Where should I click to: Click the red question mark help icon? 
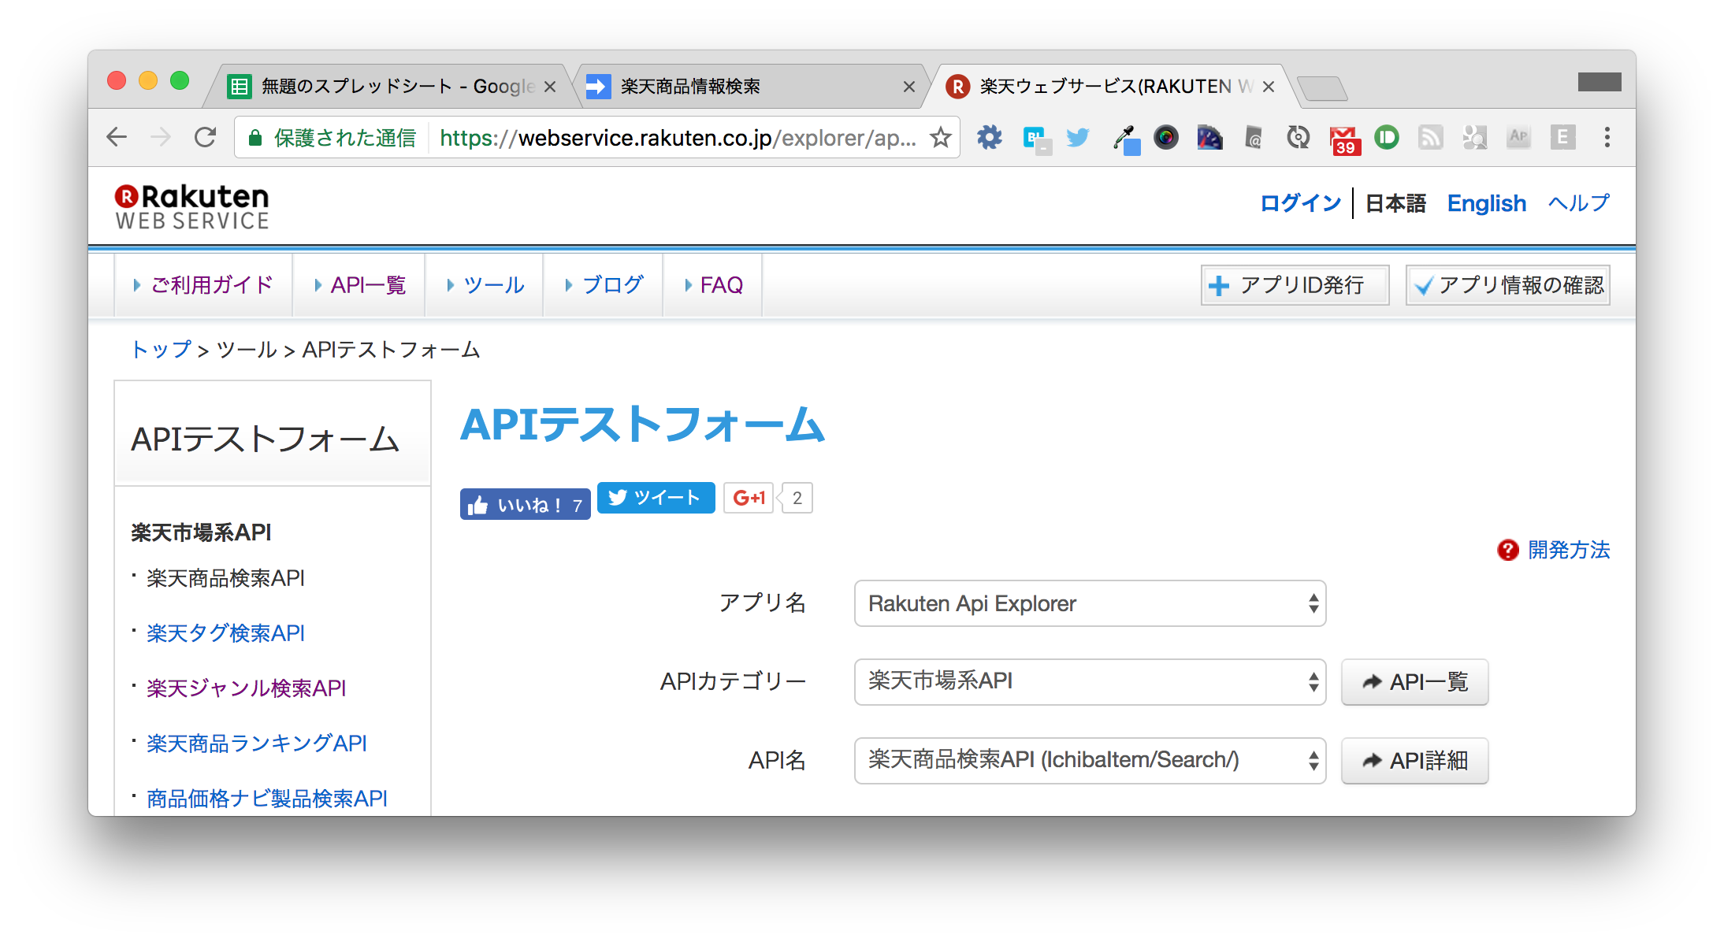pos(1508,550)
